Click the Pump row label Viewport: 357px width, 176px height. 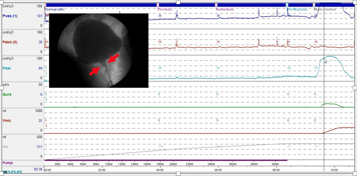8,163
